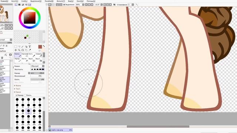The width and height of the screenshot is (237, 133).
Task: Delete layer with trash bin icon
Action: point(2,58)
